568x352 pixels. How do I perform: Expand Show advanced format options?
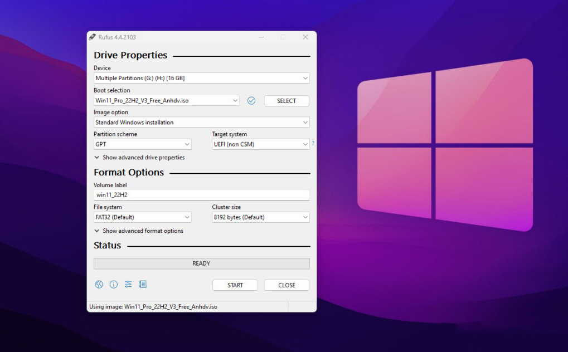coord(139,231)
